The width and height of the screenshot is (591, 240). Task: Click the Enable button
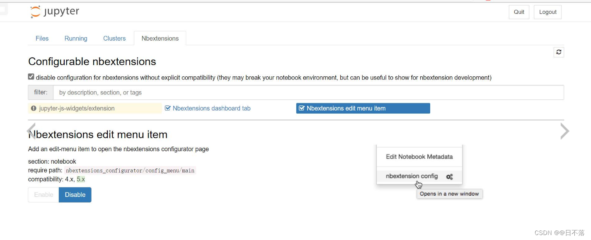tap(43, 194)
